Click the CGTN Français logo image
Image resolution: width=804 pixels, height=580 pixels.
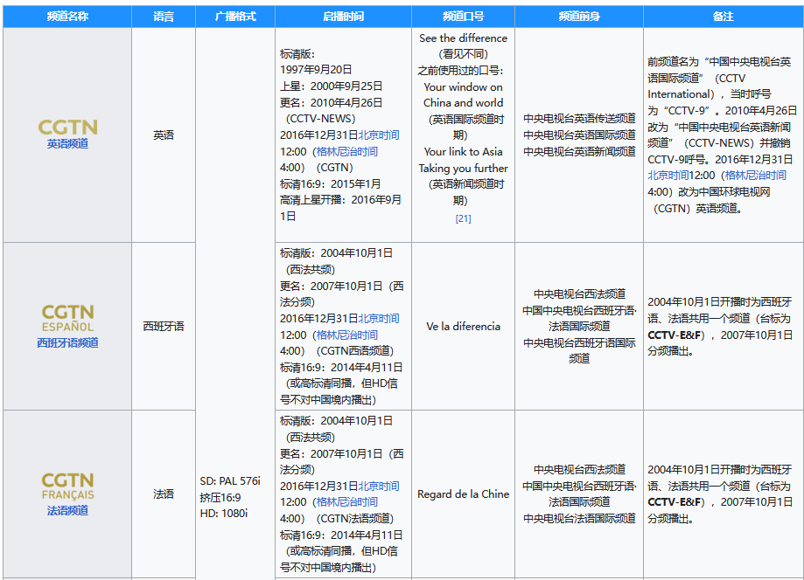point(67,486)
